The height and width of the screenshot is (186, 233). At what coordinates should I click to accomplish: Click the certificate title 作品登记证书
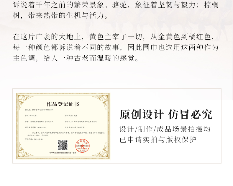click(63, 104)
